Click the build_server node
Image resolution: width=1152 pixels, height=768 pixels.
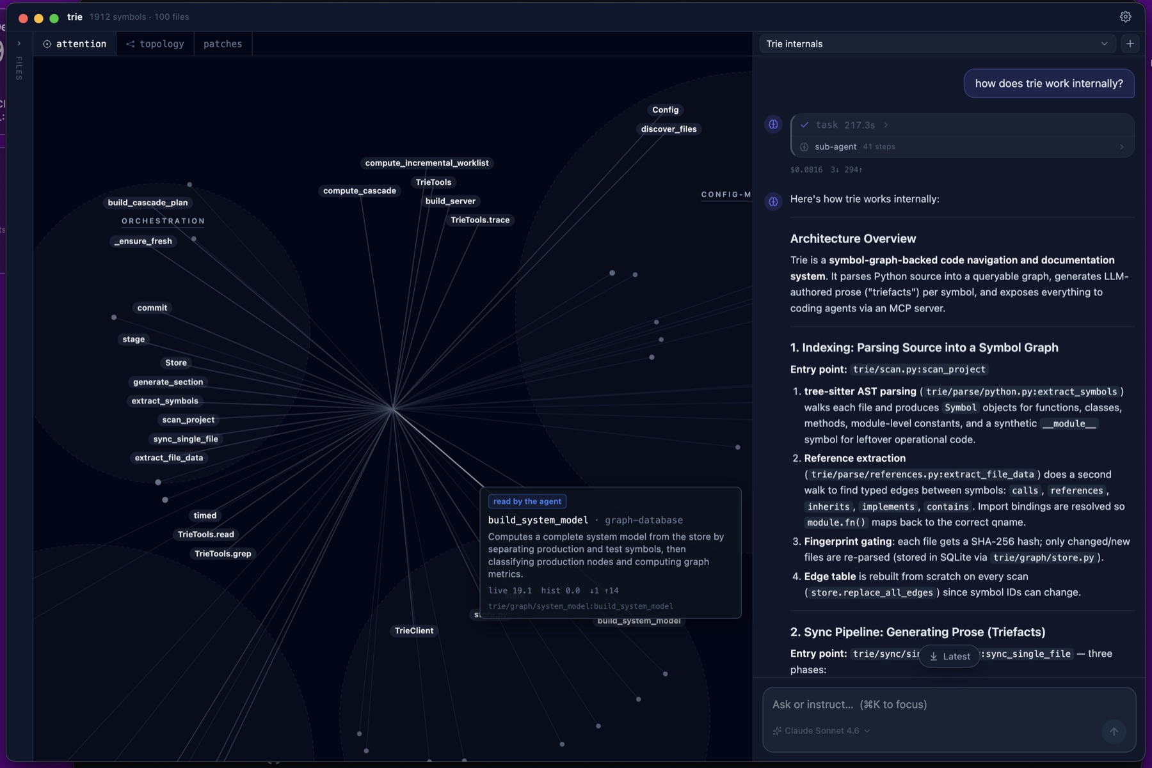(x=451, y=201)
